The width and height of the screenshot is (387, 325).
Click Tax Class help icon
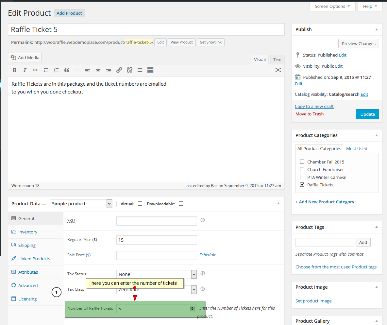(x=203, y=289)
